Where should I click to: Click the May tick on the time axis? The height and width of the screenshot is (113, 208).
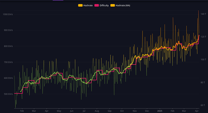(x=59, y=111)
